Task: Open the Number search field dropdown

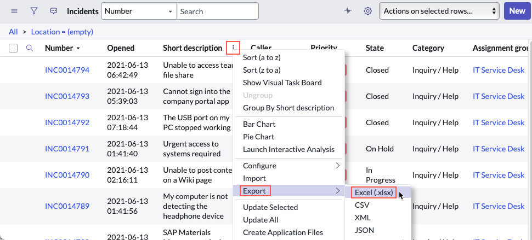Action: point(139,11)
